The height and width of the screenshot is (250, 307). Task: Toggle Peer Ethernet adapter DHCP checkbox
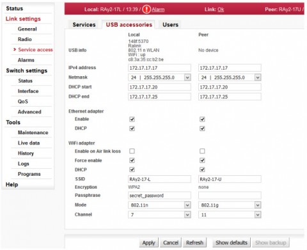pyautogui.click(x=202, y=129)
